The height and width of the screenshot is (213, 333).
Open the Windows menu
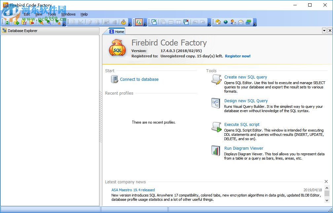(x=68, y=14)
